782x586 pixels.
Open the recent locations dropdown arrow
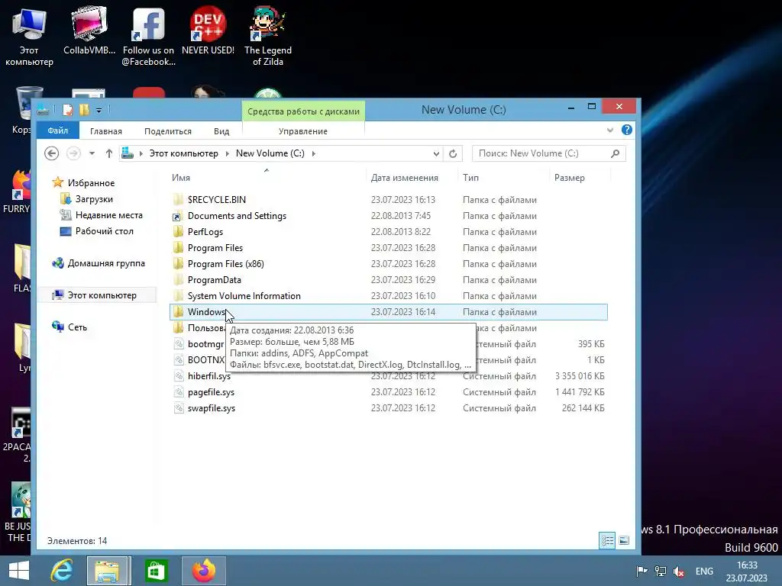pyautogui.click(x=92, y=153)
